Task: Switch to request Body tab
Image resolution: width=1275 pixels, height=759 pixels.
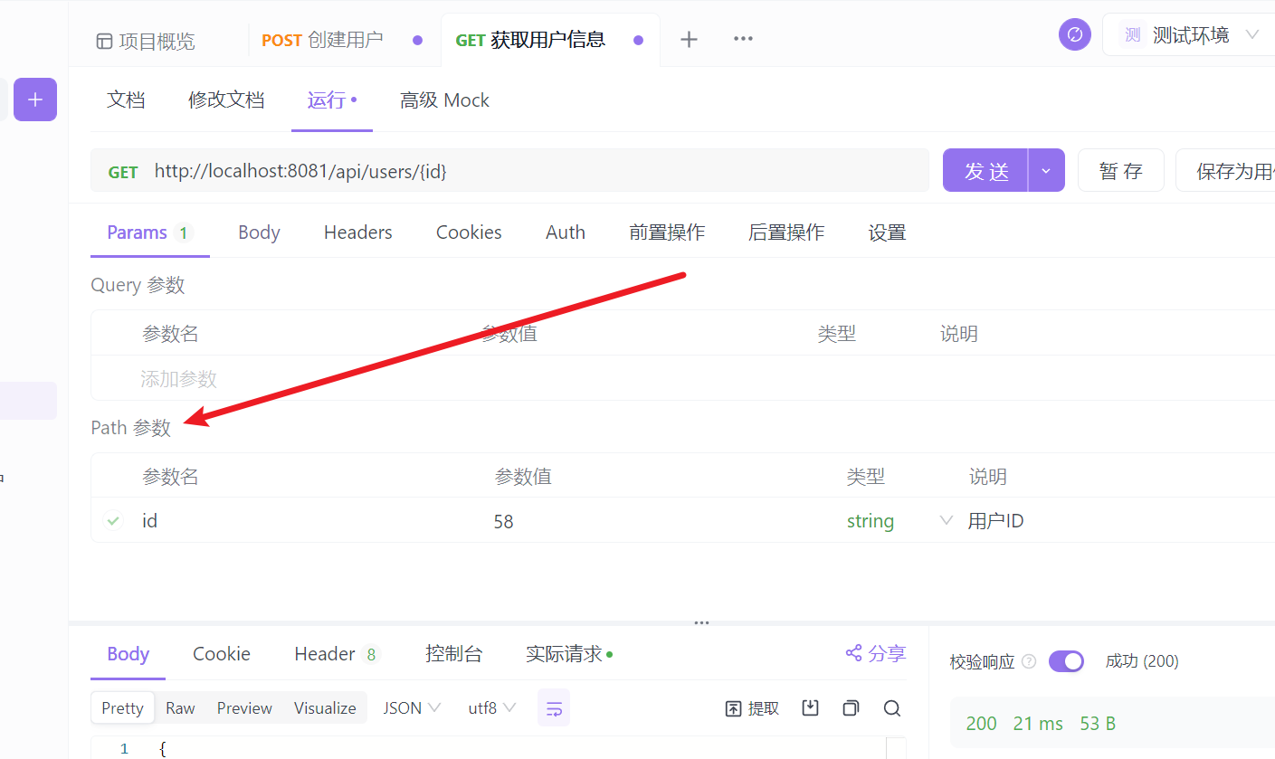Action: [x=259, y=232]
